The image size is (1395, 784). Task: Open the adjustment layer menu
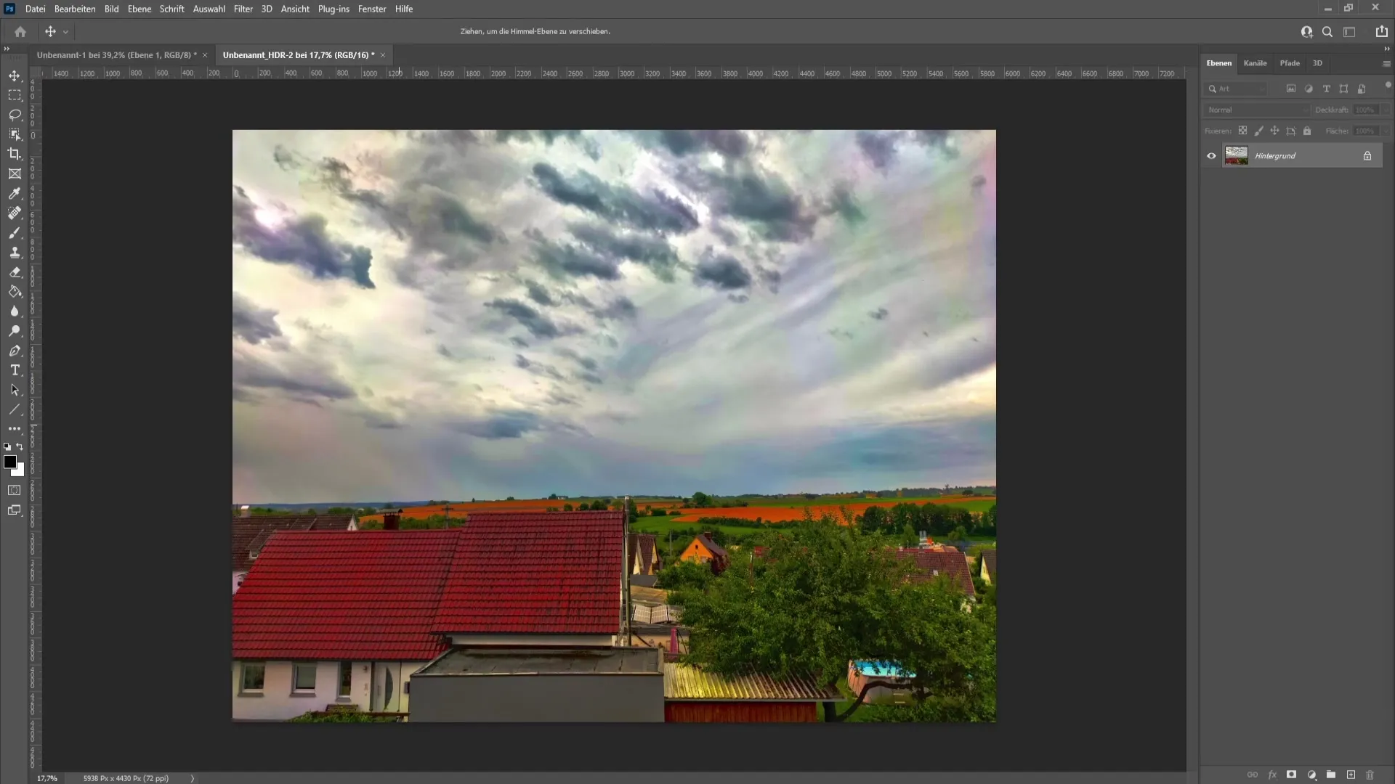[1311, 775]
